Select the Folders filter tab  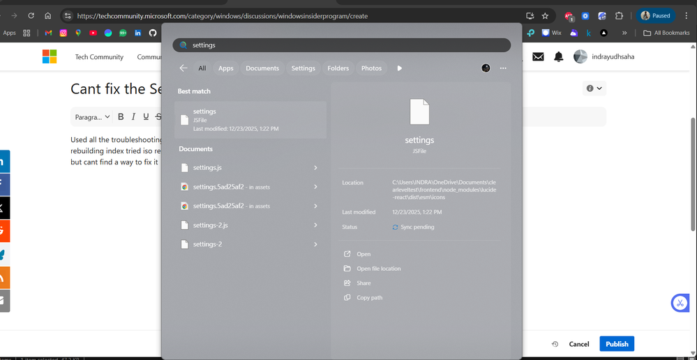click(x=338, y=68)
